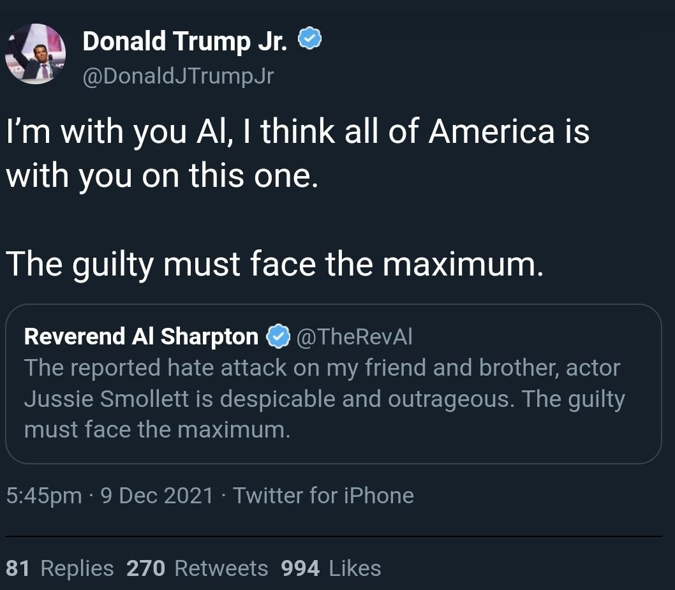
Task: Show the 994 Likes list
Action: click(330, 568)
